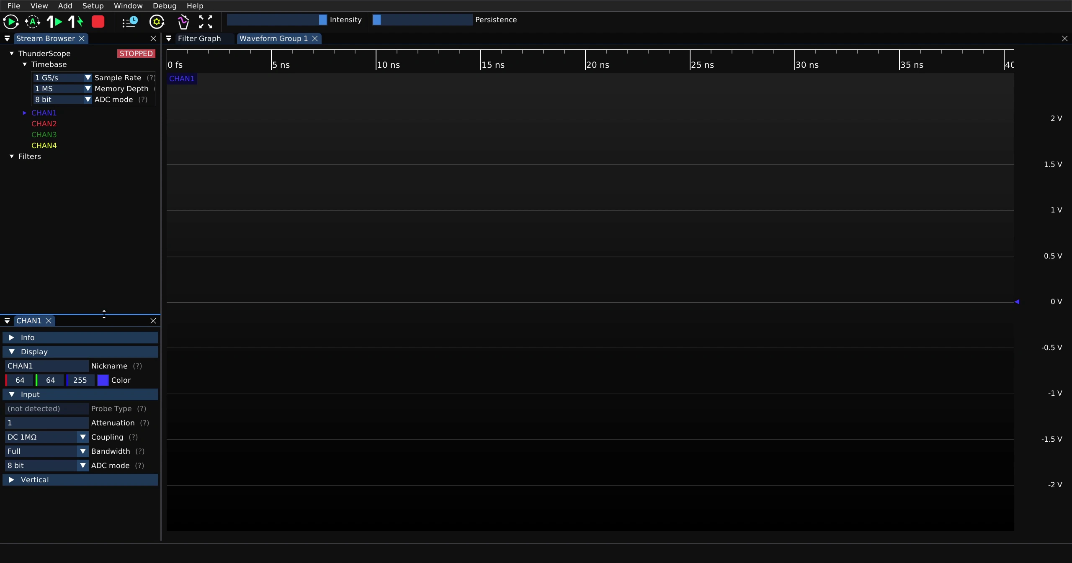The width and height of the screenshot is (1072, 563).
Task: Adjust the Persistence slider
Action: (423, 20)
